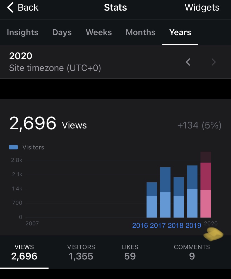
Task: Tap the Back arrow chevron
Action: tap(11, 8)
